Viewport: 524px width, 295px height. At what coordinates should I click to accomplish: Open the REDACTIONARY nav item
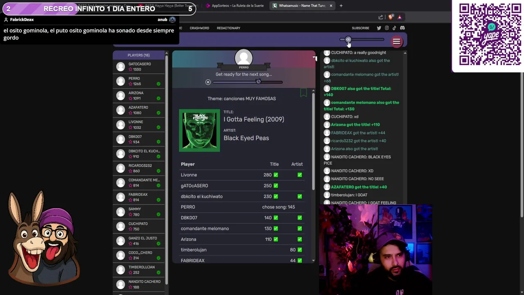228,28
